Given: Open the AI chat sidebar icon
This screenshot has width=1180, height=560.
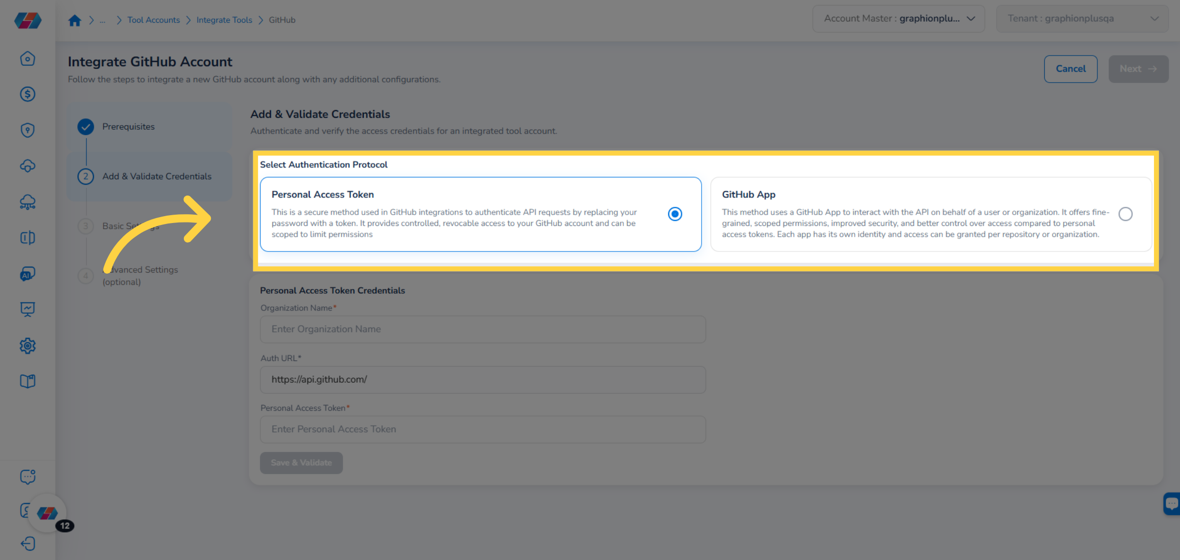Looking at the screenshot, I should [28, 274].
